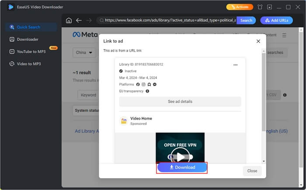
Task: Select Video to MP3 in sidebar
Action: click(28, 64)
